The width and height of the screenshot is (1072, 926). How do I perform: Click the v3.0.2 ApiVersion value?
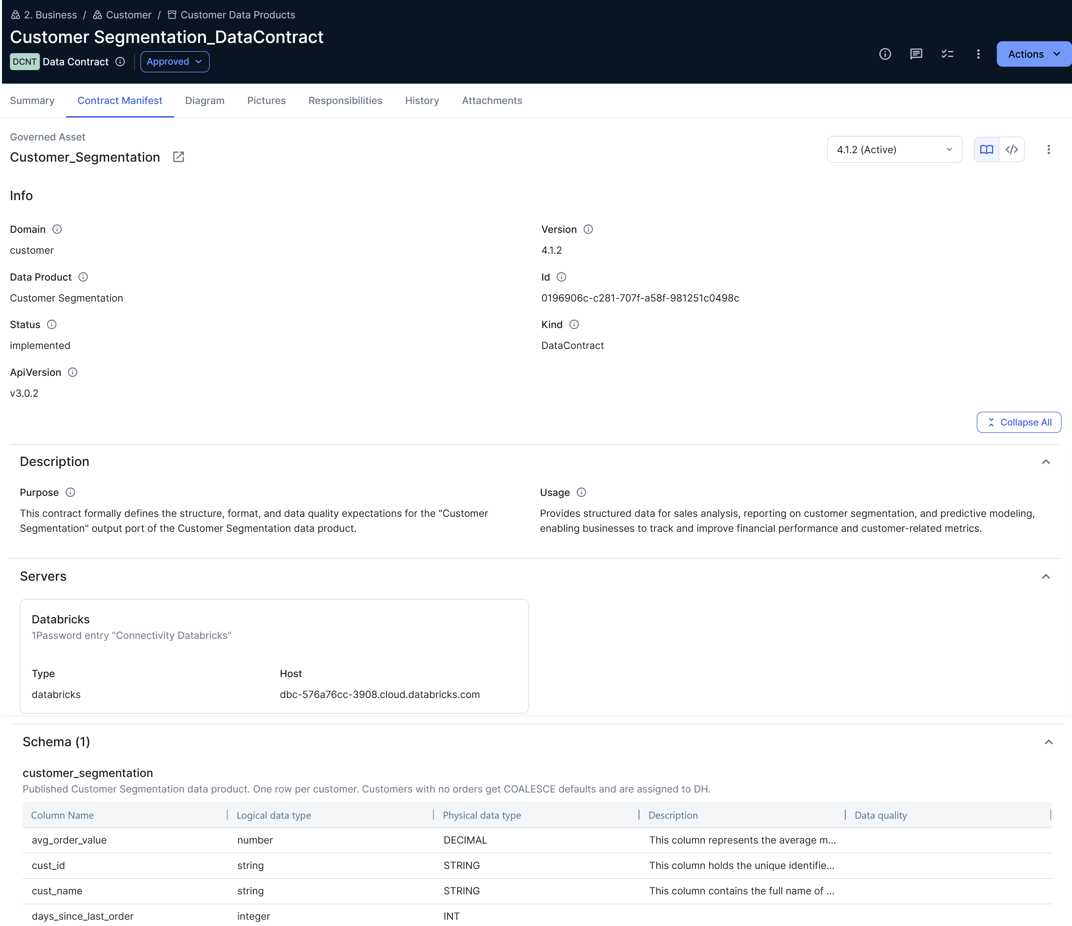point(24,393)
